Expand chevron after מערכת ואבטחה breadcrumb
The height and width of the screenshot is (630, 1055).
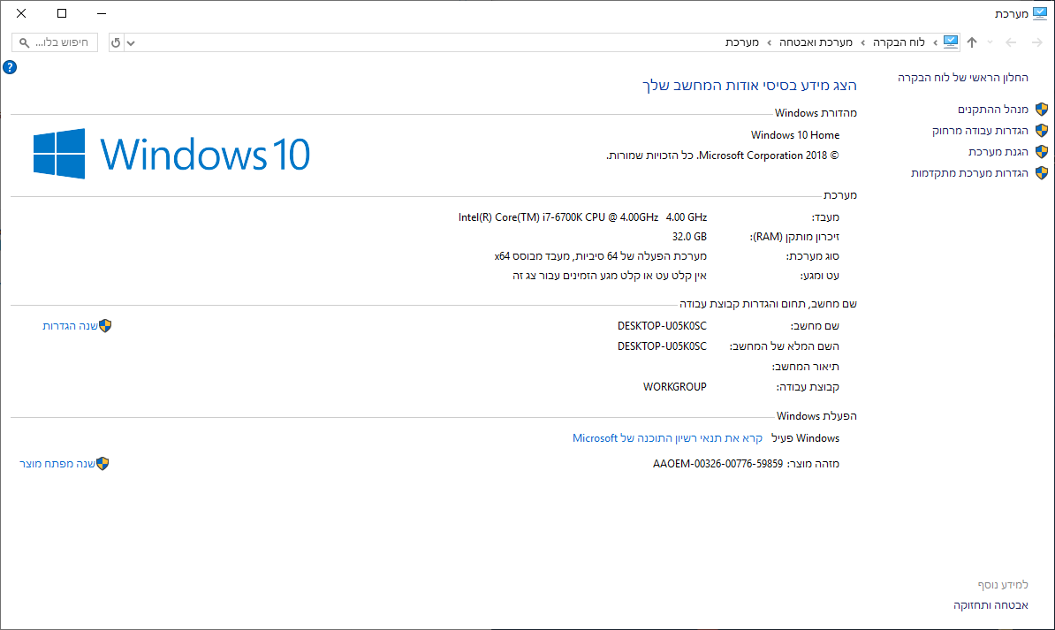coord(769,42)
